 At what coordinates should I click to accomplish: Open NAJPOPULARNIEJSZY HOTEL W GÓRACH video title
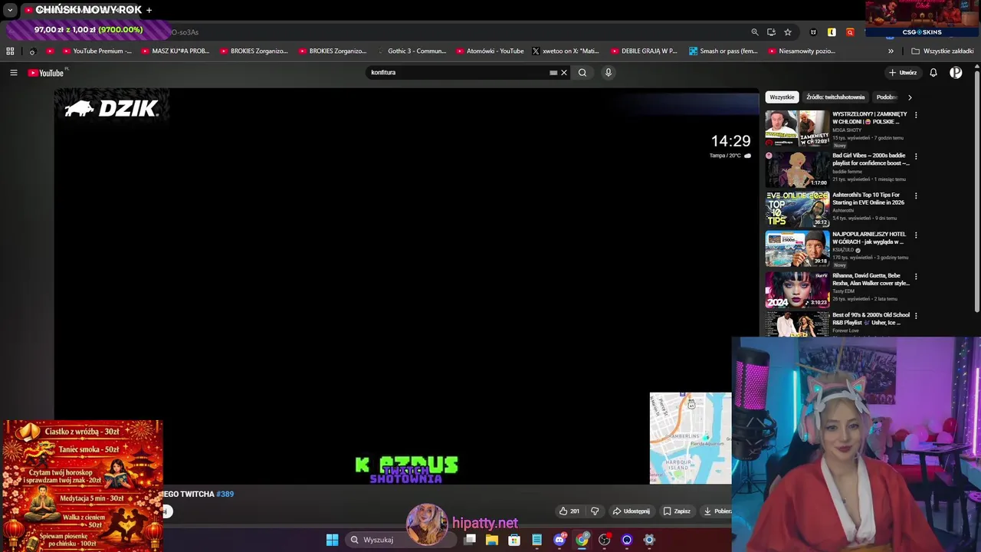(x=869, y=238)
